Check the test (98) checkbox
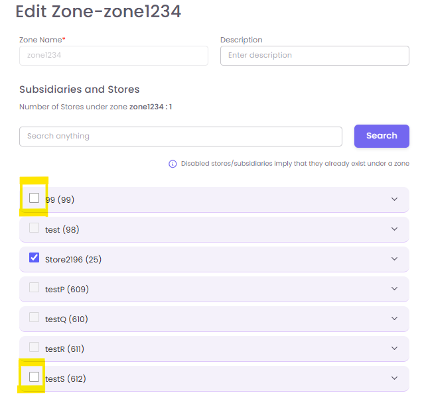The height and width of the screenshot is (395, 422). click(35, 229)
